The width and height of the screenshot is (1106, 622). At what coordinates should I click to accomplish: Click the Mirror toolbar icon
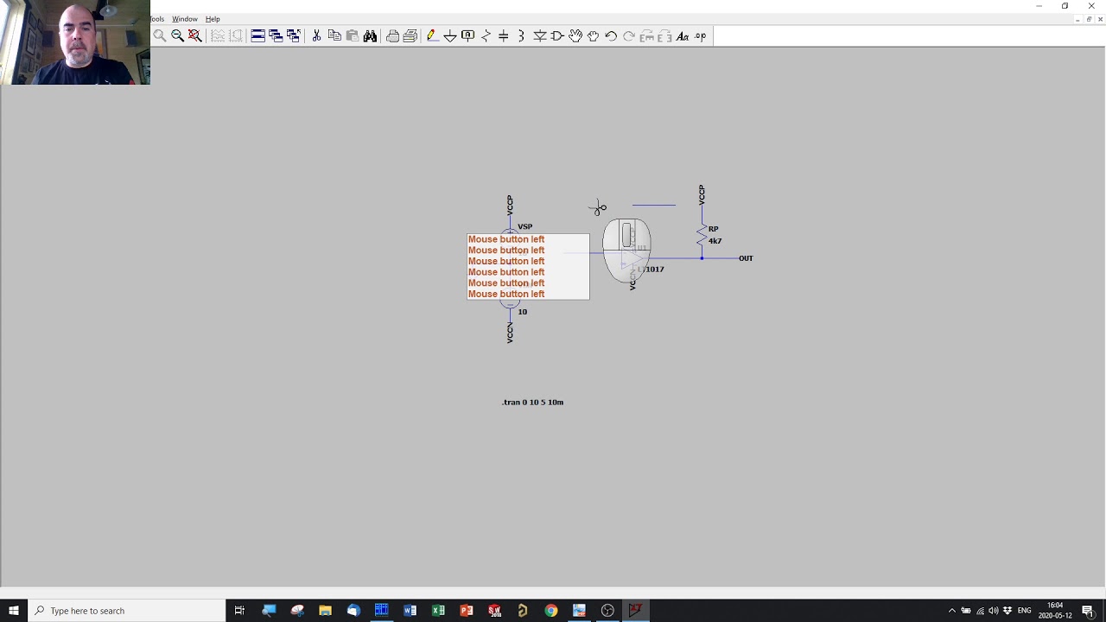coord(664,36)
